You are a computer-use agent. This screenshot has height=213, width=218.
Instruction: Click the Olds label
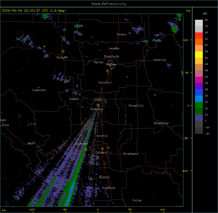pos(98,100)
